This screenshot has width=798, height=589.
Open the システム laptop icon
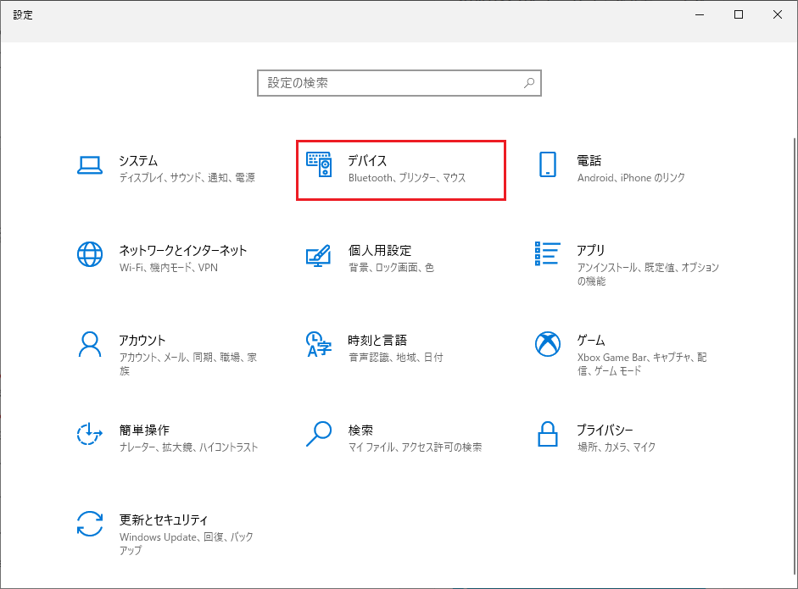(90, 165)
